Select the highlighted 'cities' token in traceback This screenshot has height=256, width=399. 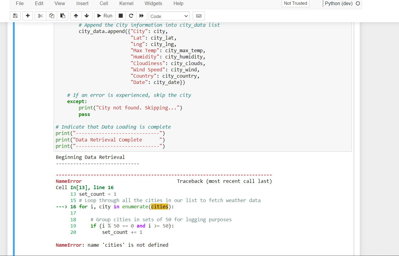(159, 207)
